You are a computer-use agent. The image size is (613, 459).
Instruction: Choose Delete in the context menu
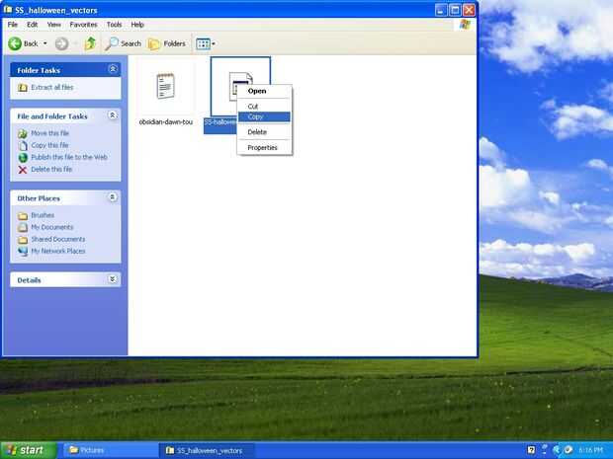coord(264,132)
